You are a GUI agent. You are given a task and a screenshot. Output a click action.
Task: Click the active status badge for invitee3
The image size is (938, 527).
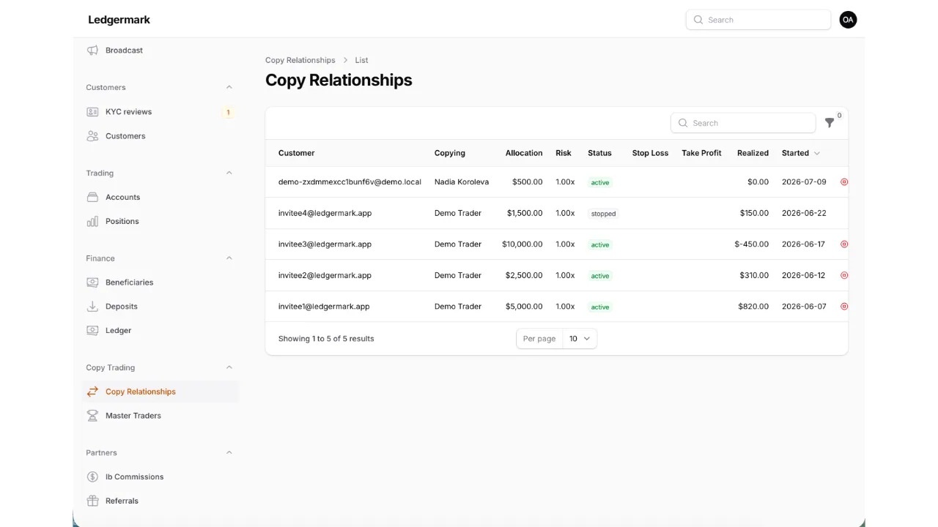click(x=600, y=244)
